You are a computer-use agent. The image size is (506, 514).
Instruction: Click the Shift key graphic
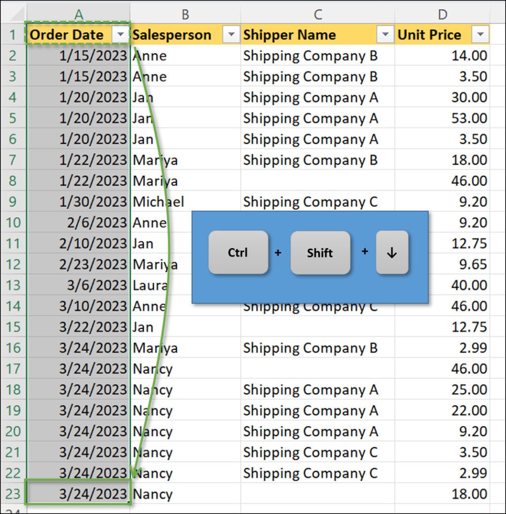(320, 252)
